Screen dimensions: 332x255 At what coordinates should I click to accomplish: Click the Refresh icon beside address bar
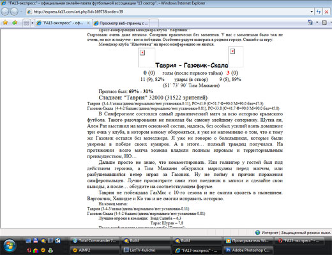click(x=319, y=11)
